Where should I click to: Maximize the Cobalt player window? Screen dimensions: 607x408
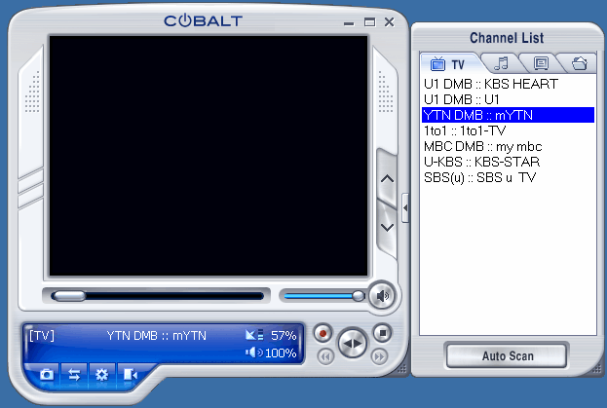(369, 22)
